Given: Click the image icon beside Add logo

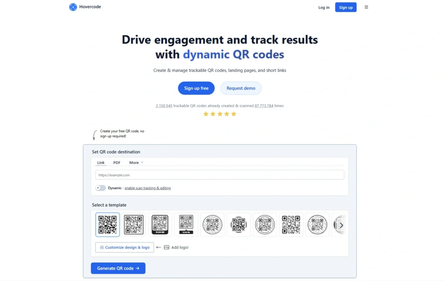Looking at the screenshot, I should click(x=166, y=247).
